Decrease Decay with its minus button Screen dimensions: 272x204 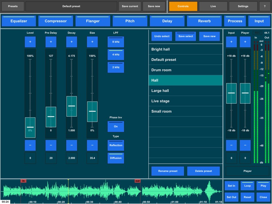(71, 145)
